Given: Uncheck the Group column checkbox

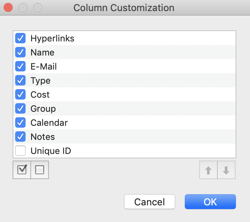Looking at the screenshot, I should click(x=20, y=108).
